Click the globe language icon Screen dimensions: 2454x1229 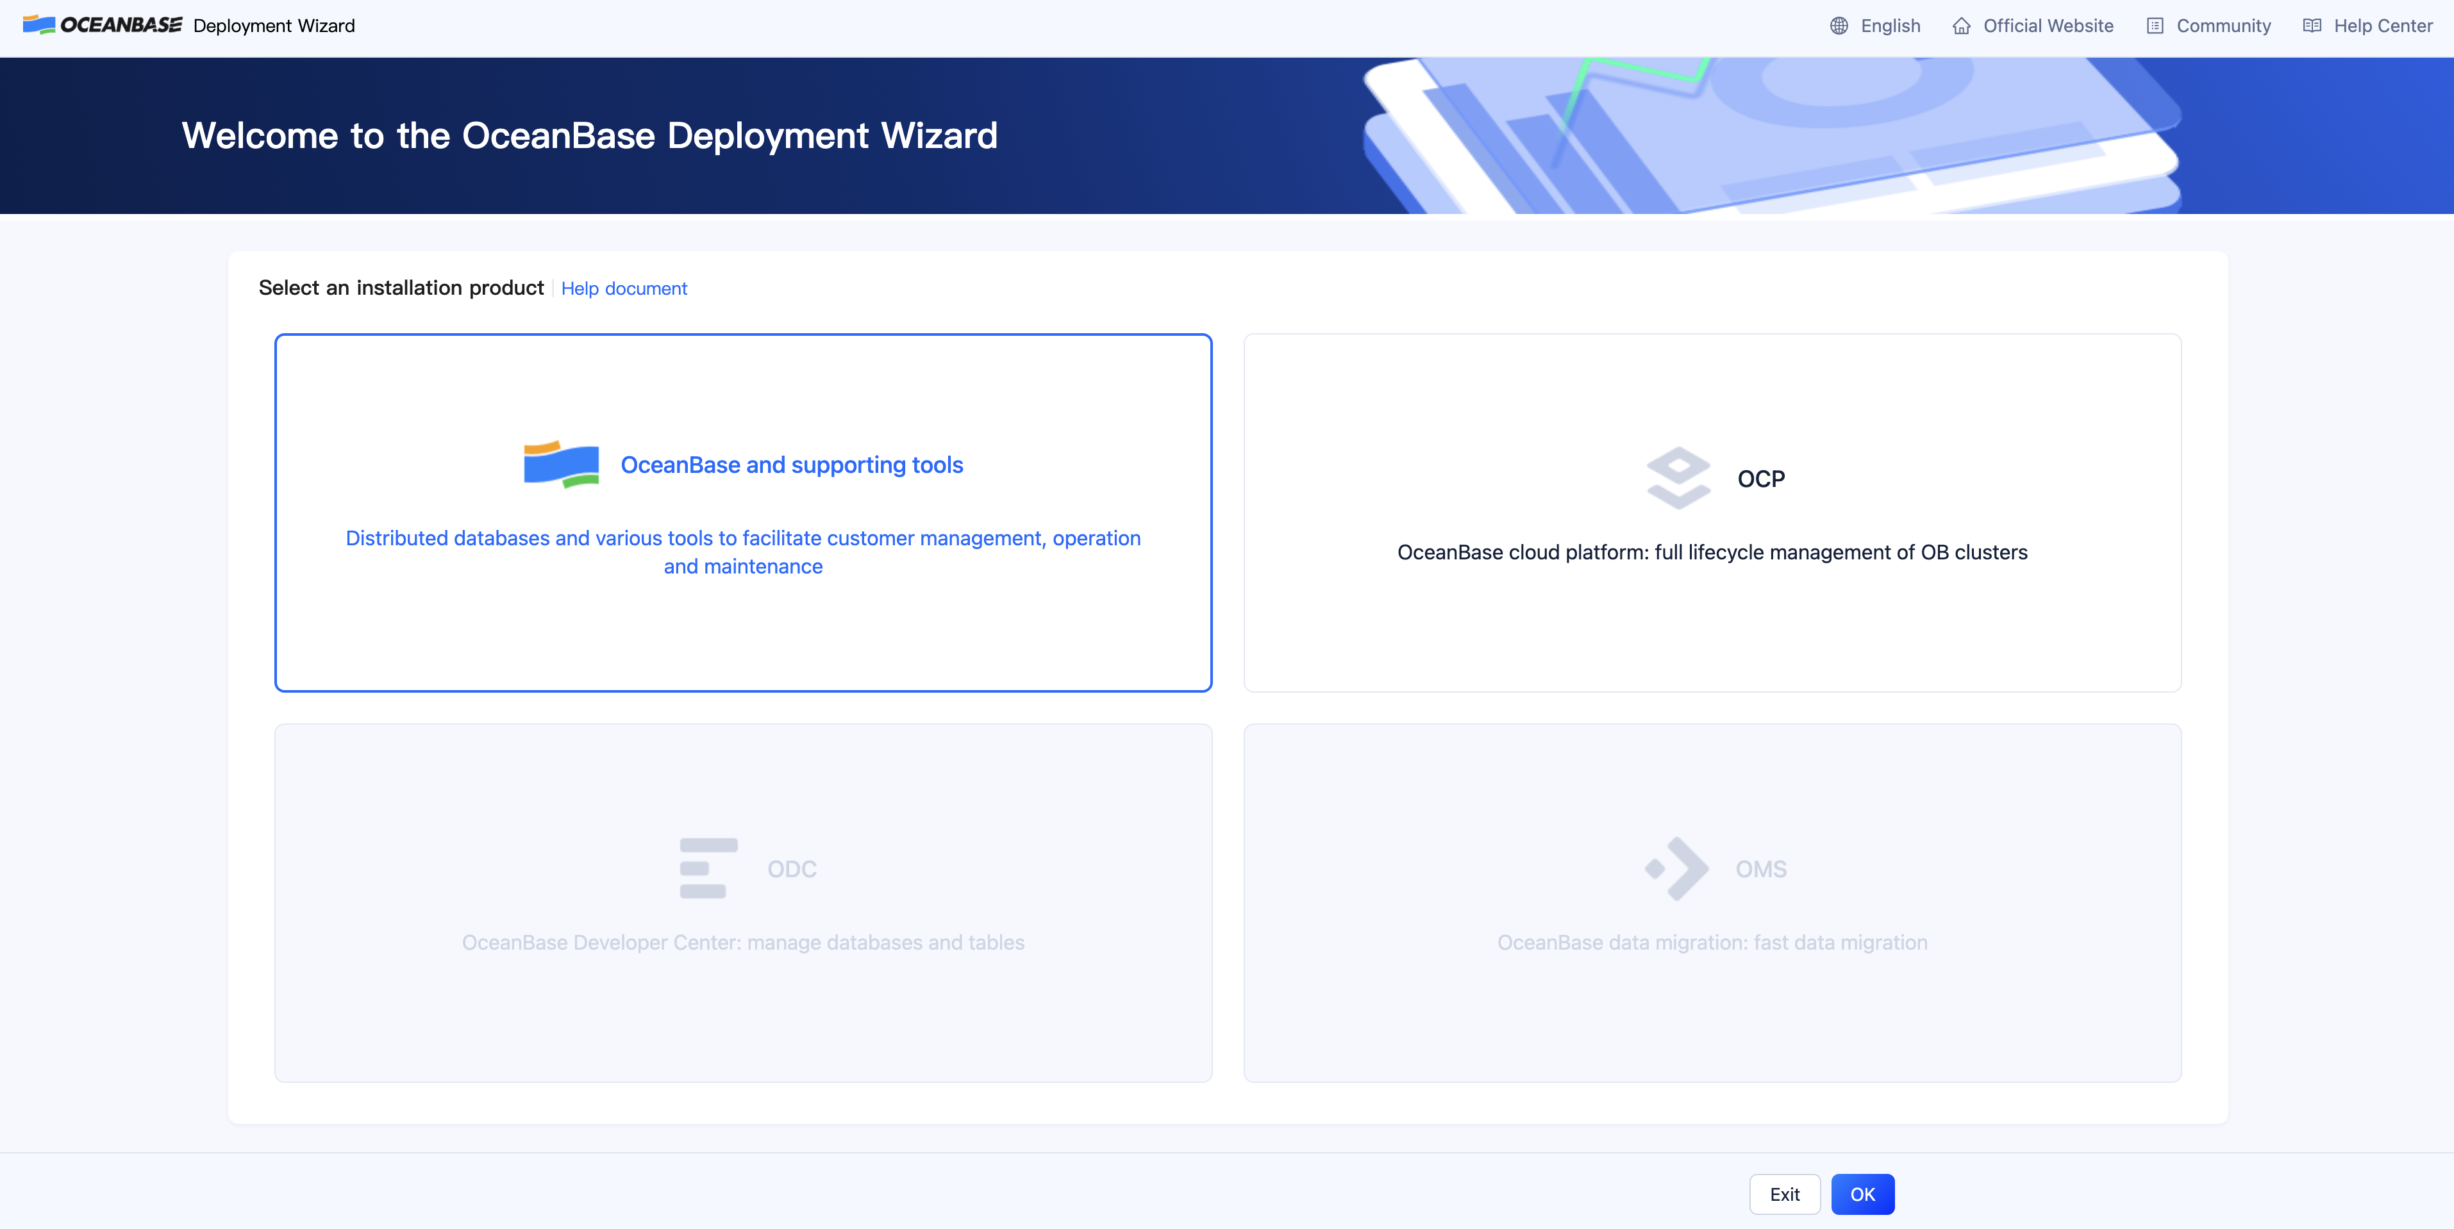pyautogui.click(x=1839, y=26)
